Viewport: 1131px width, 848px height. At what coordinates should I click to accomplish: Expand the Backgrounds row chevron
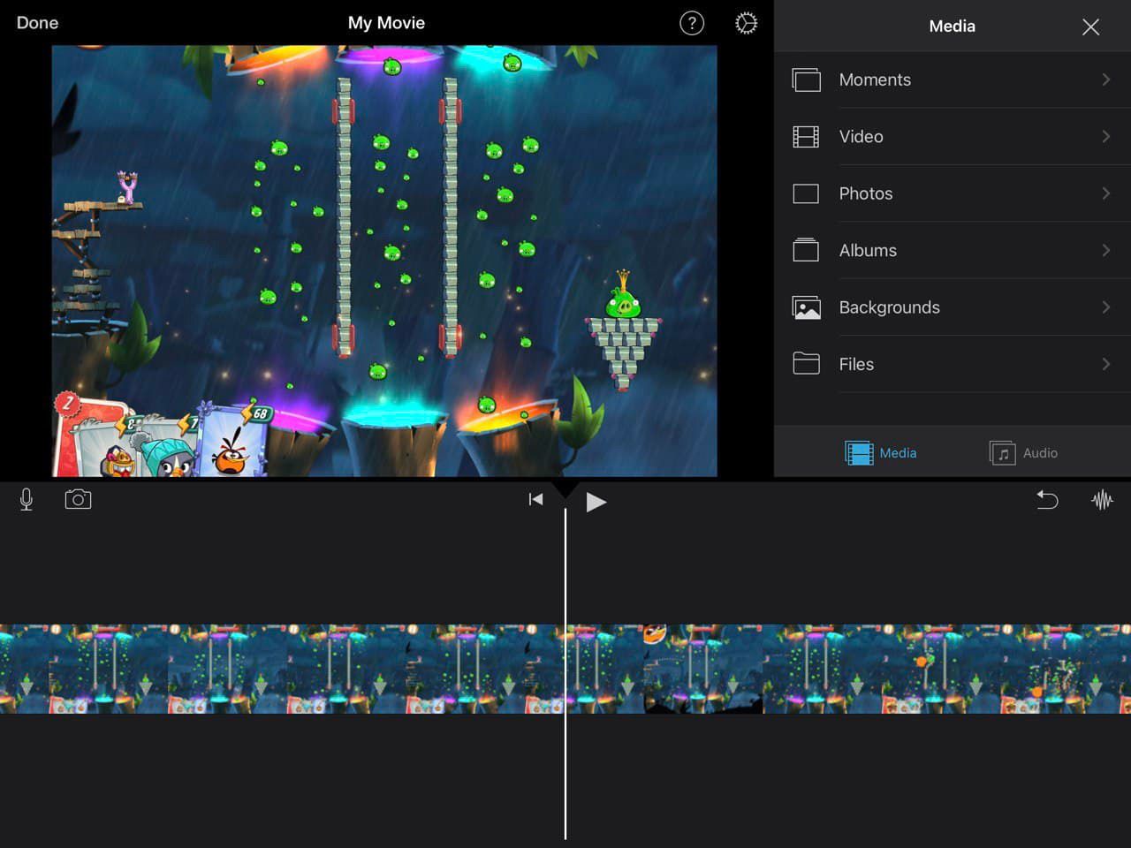coord(1105,307)
